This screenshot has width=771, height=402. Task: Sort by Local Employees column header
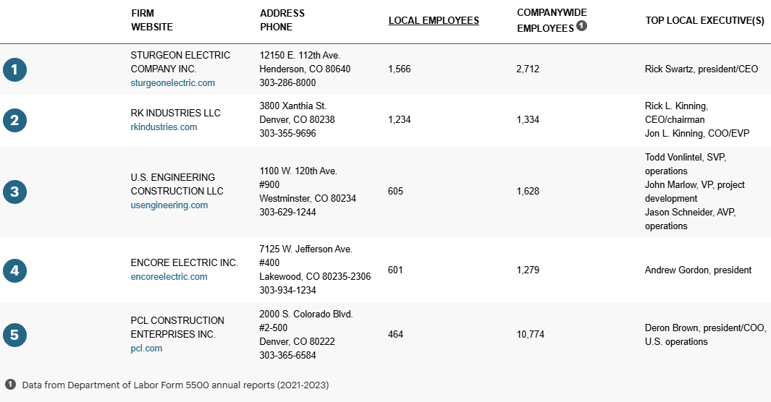(x=434, y=20)
